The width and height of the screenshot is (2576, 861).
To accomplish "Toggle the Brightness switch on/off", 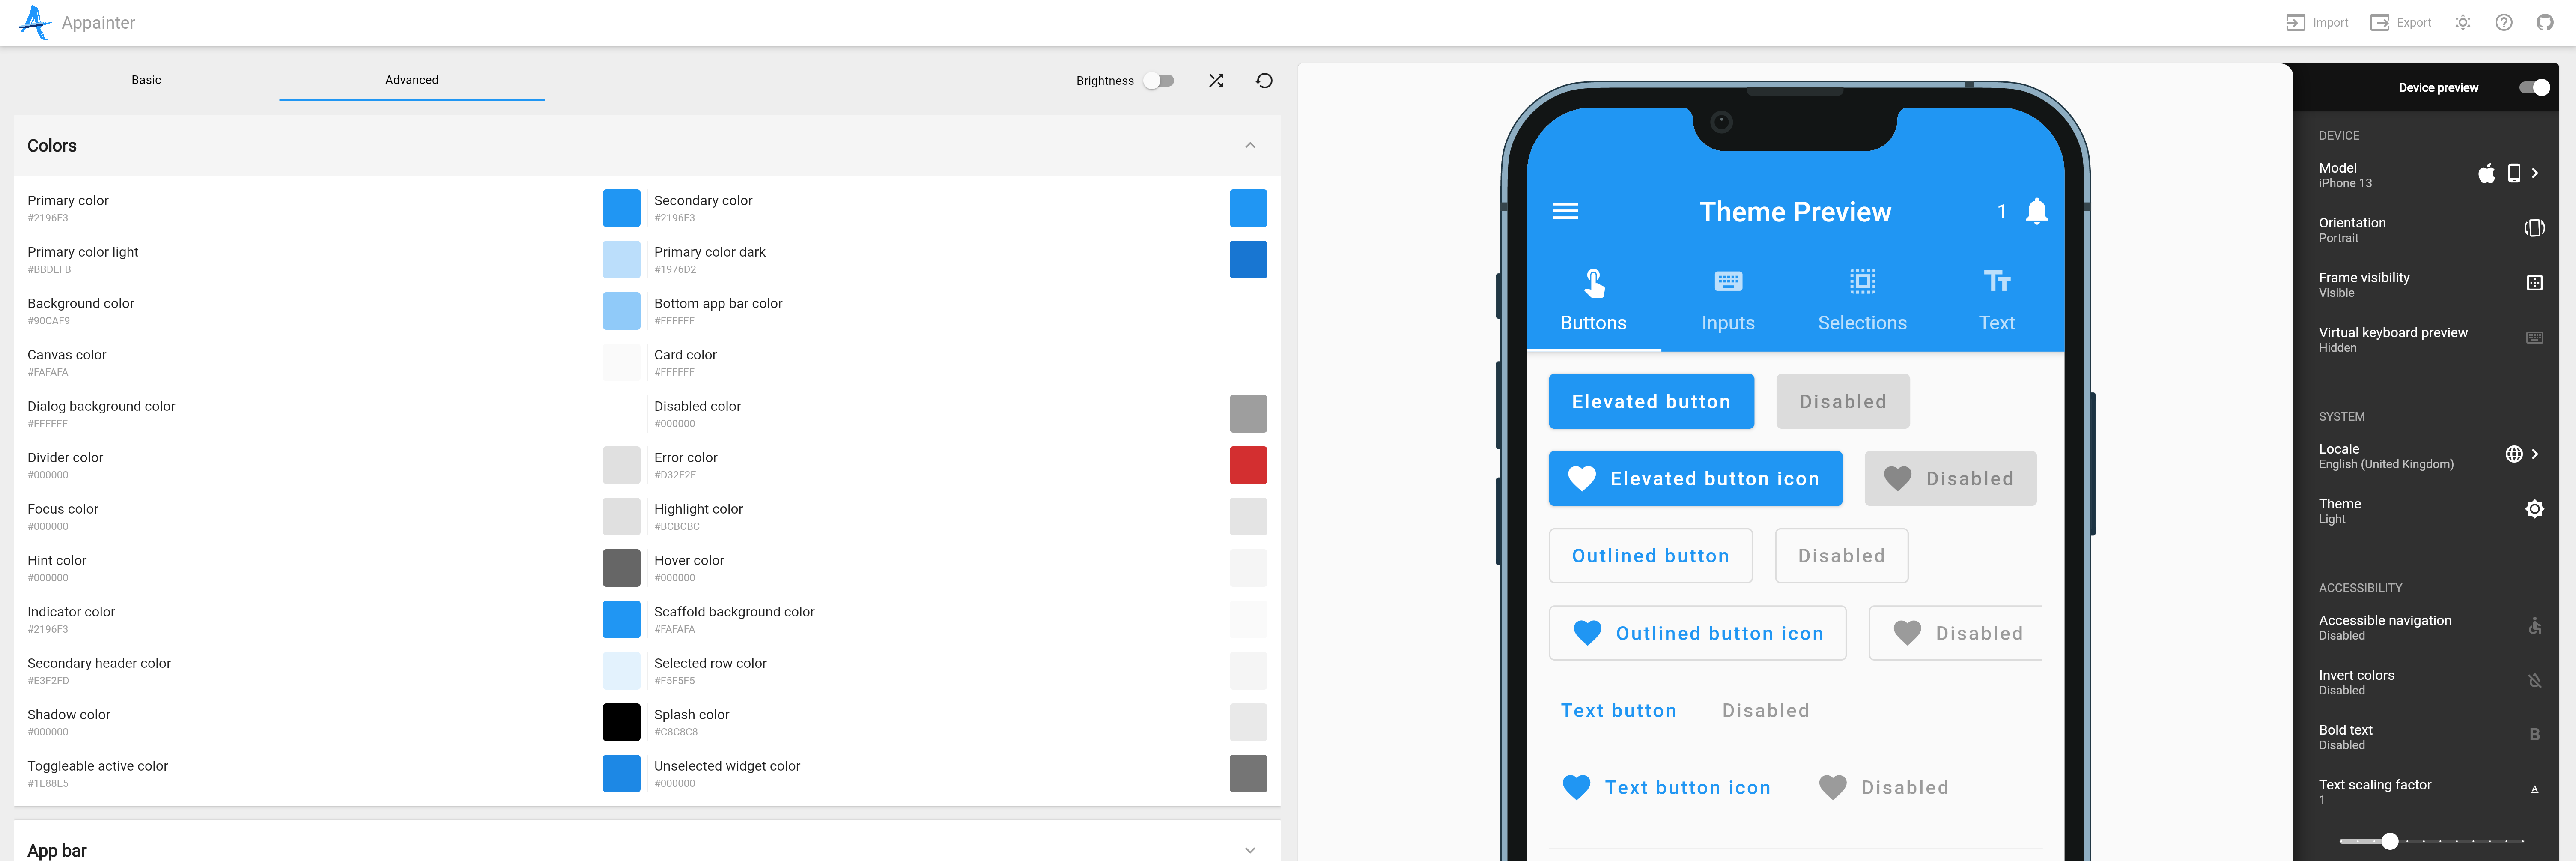I will [1162, 79].
